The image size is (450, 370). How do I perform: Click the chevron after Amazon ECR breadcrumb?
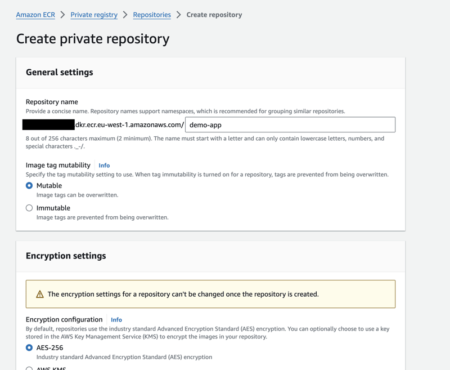pos(62,15)
